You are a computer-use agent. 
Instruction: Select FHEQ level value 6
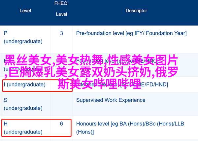[x=61, y=124]
